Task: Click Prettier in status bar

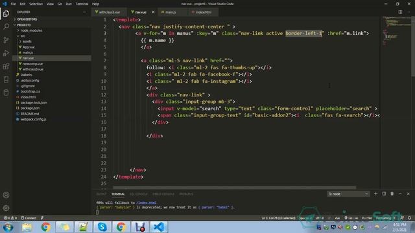Action: (367, 218)
